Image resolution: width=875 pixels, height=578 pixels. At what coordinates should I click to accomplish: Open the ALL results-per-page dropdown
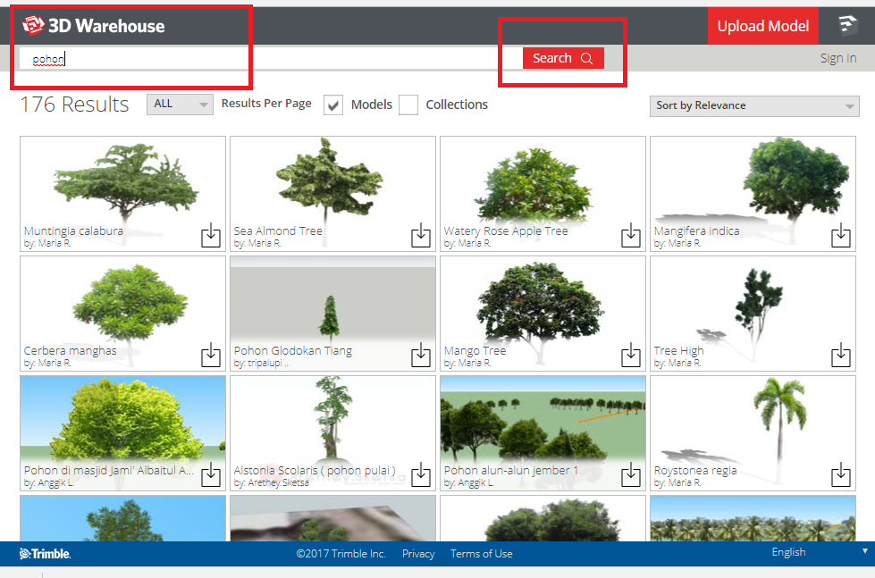pyautogui.click(x=180, y=105)
